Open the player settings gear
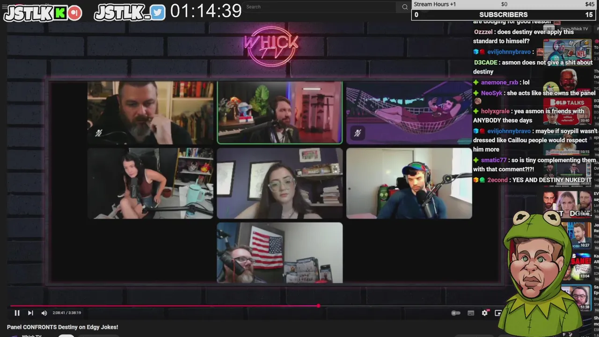 (x=485, y=313)
